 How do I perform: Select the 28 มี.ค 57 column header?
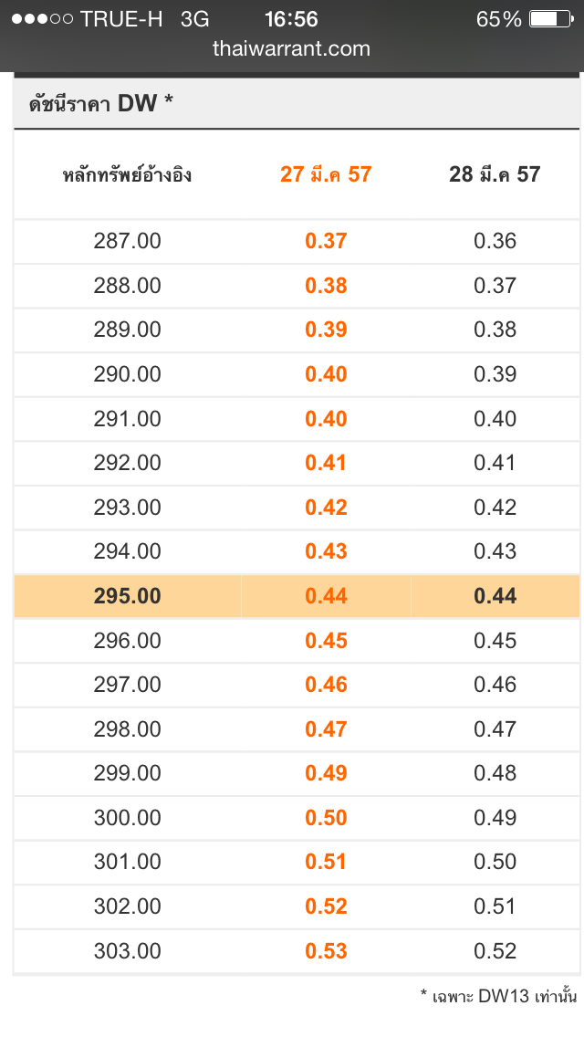click(x=495, y=174)
